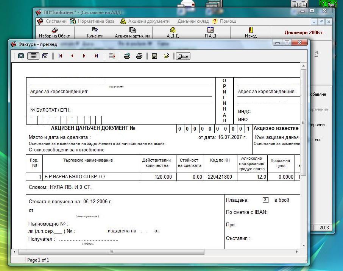Image resolution: width=343 pixels, height=271 pixels.
Task: Click the words 'НУЛА ЛВ. И 0 СТ.'
Action: click(71, 187)
